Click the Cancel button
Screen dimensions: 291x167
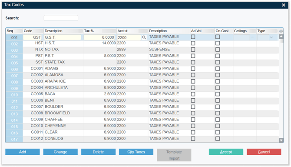pos(264,152)
